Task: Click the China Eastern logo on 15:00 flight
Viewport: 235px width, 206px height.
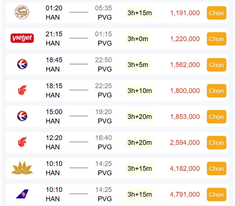Action: (22, 116)
